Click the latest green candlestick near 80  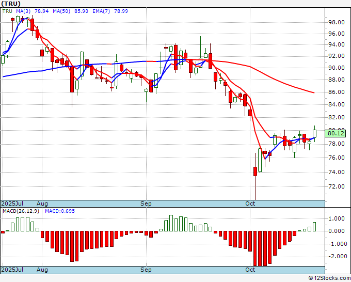pos(314,133)
